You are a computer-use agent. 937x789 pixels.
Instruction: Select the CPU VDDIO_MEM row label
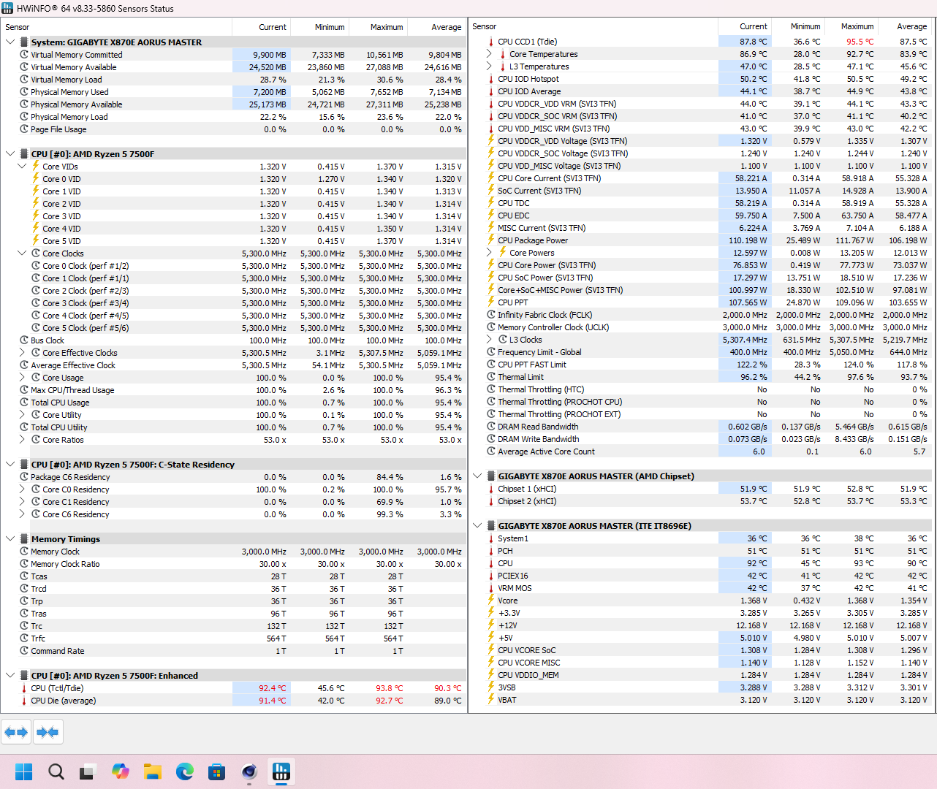click(528, 675)
